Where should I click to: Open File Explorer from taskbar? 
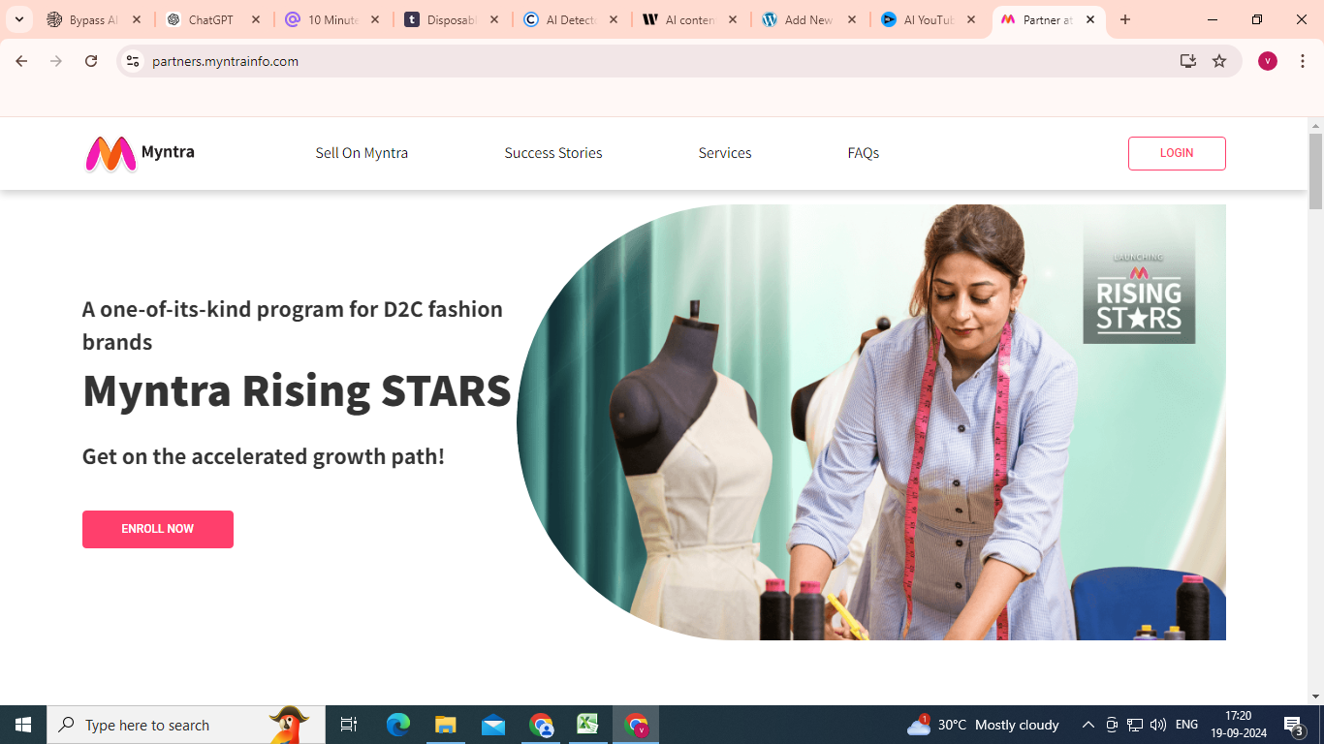coord(445,725)
